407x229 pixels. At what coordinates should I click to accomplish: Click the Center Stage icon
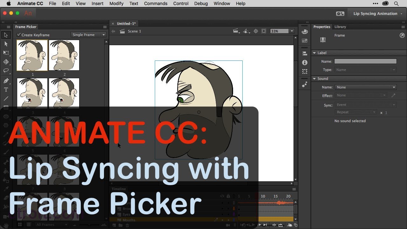tap(256, 31)
